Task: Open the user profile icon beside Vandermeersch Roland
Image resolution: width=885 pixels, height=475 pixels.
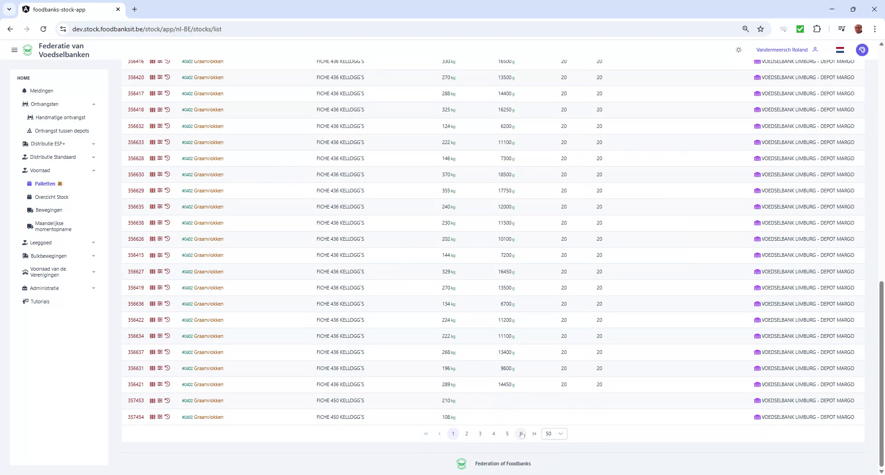Action: 815,50
